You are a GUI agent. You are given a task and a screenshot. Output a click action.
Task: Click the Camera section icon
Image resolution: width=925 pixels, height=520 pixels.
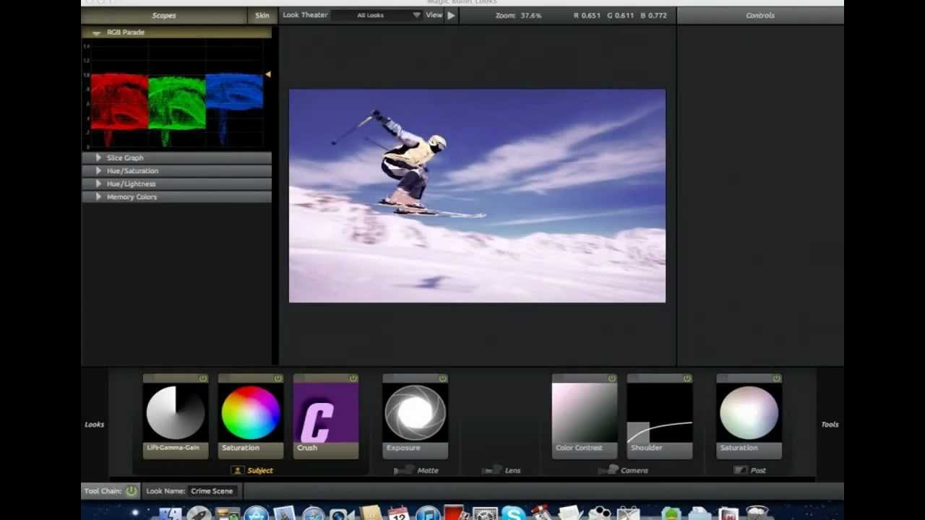pyautogui.click(x=608, y=470)
